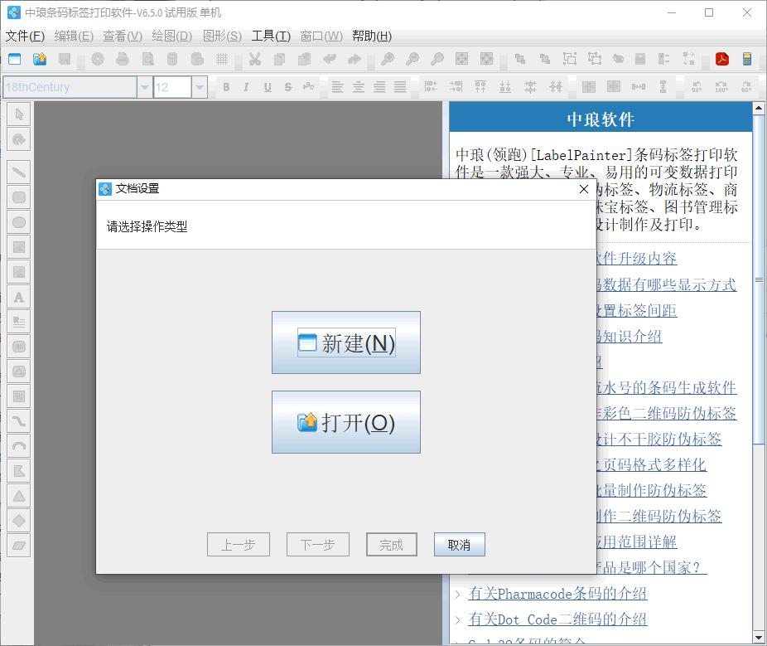
Task: Click the eye visibility toolbar icon
Action: point(618,59)
